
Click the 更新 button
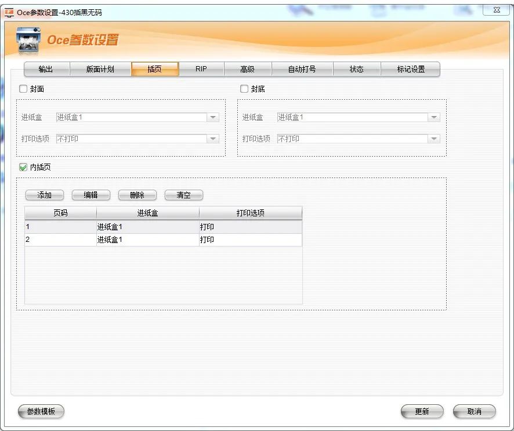click(x=422, y=411)
